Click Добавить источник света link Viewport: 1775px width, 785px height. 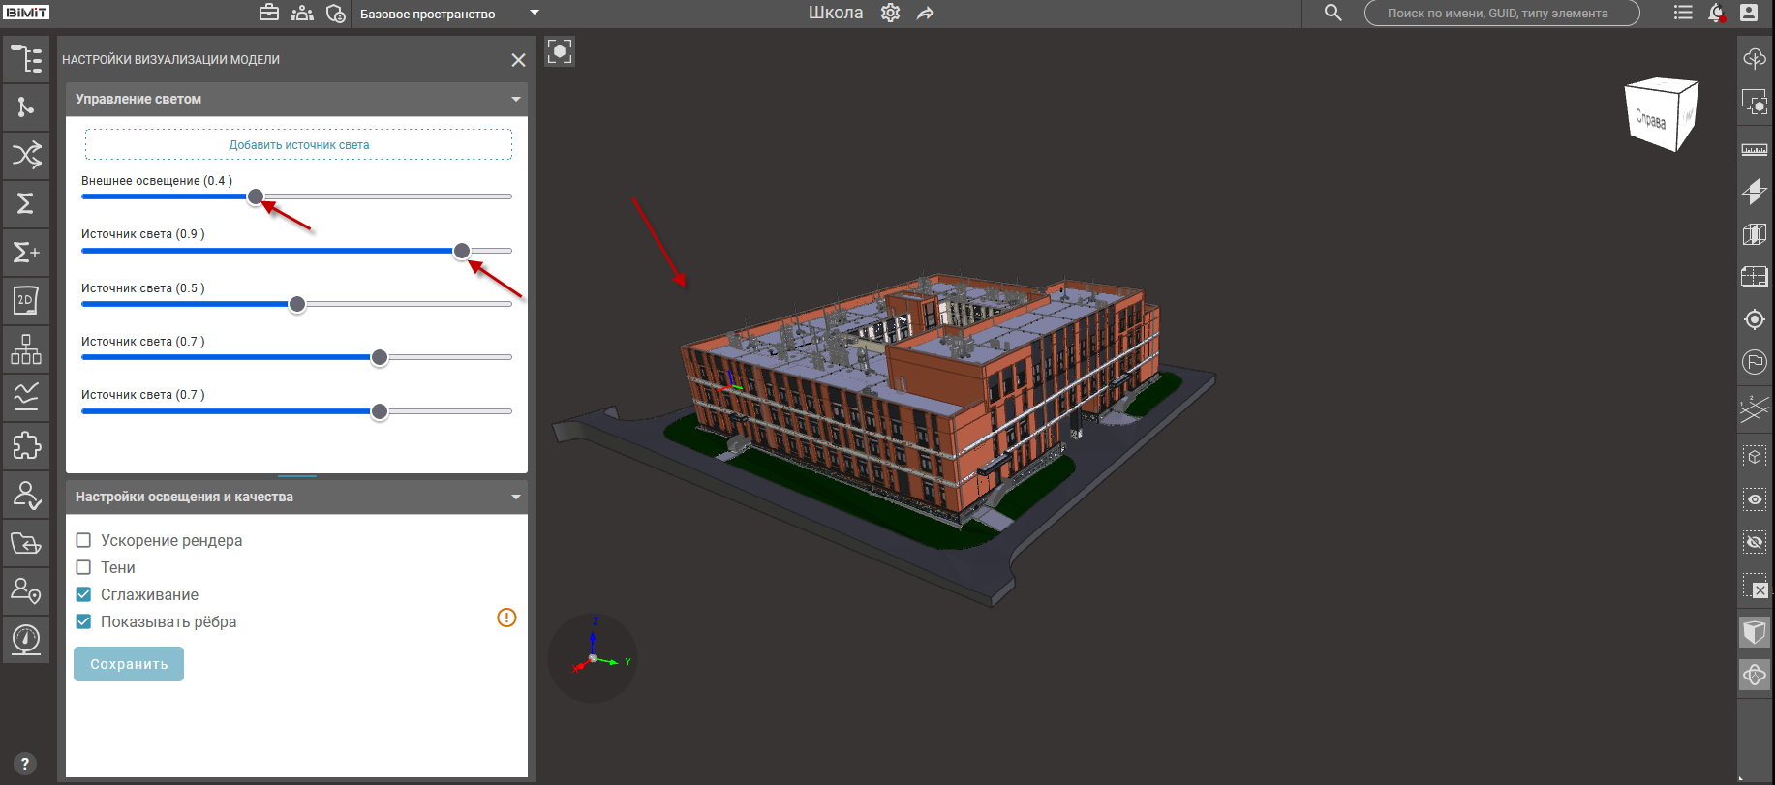coord(298,145)
